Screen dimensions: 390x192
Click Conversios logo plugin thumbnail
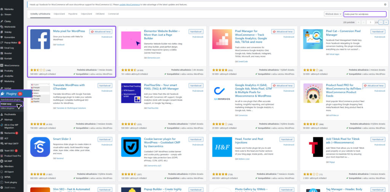coord(222,93)
